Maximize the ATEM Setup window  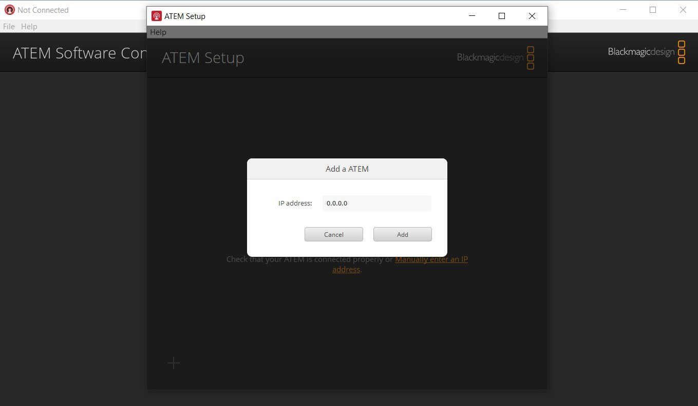[502, 16]
